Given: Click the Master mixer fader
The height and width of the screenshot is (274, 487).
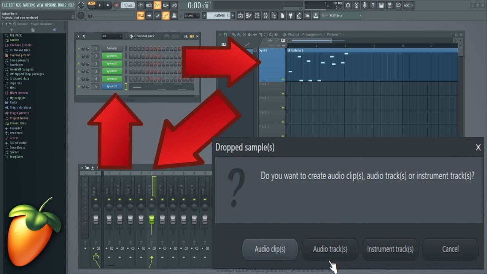Looking at the screenshot, I should tap(96, 219).
